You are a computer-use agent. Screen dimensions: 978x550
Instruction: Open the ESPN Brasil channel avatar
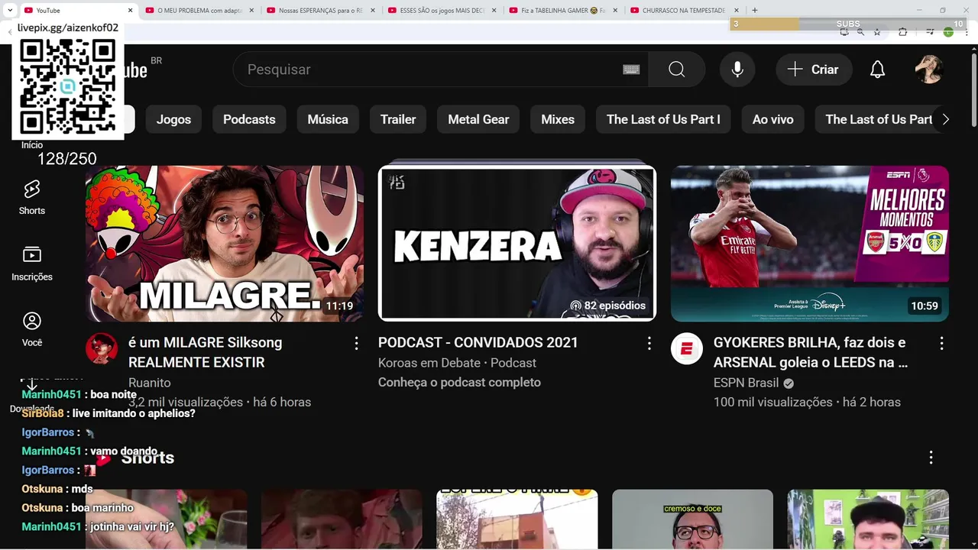[x=687, y=349]
